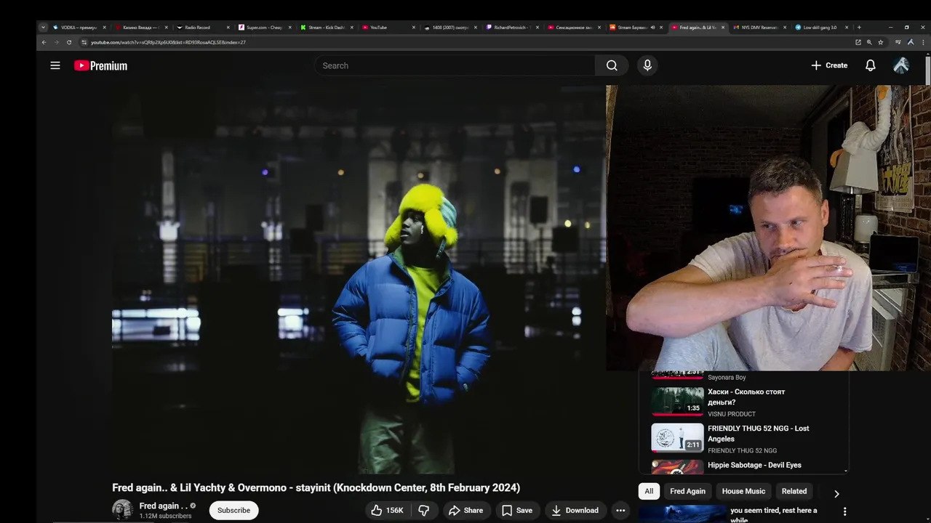This screenshot has width=931, height=523.
Task: Like the video with 156K likes
Action: (387, 510)
